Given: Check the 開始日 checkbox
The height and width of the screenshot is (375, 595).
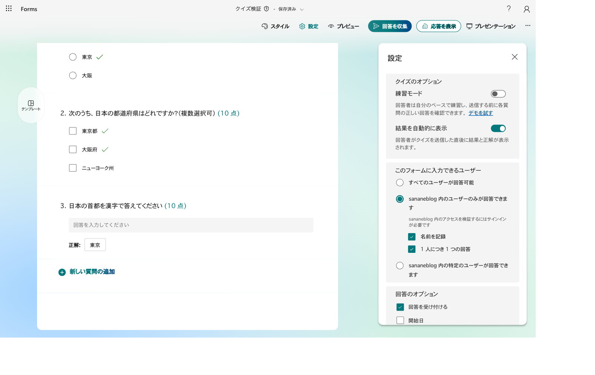Looking at the screenshot, I should point(400,320).
